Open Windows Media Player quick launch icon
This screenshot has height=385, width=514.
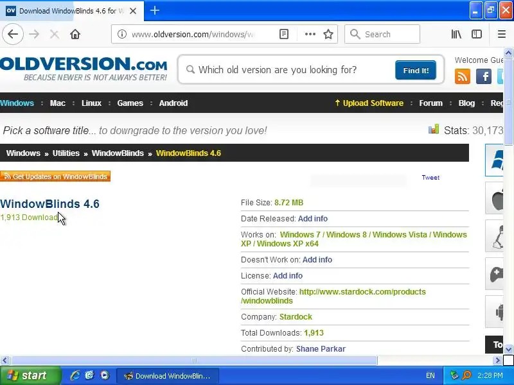tap(105, 375)
